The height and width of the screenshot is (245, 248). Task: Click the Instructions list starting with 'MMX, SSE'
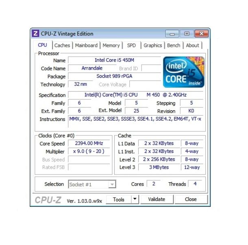coord(135,121)
